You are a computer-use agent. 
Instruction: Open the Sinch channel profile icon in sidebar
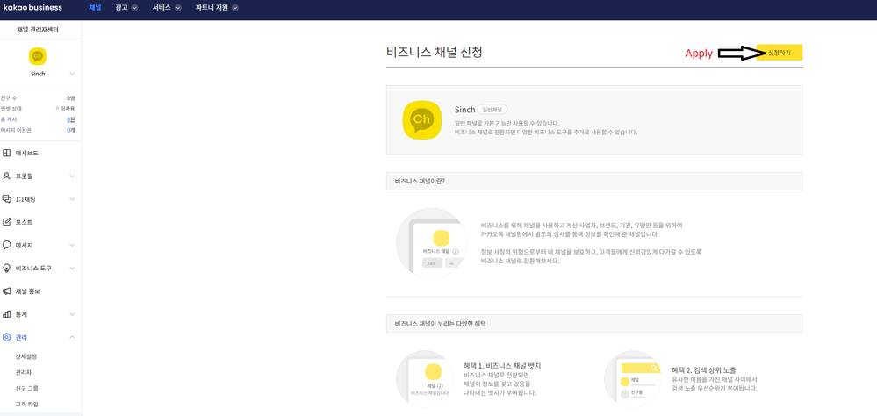point(38,56)
